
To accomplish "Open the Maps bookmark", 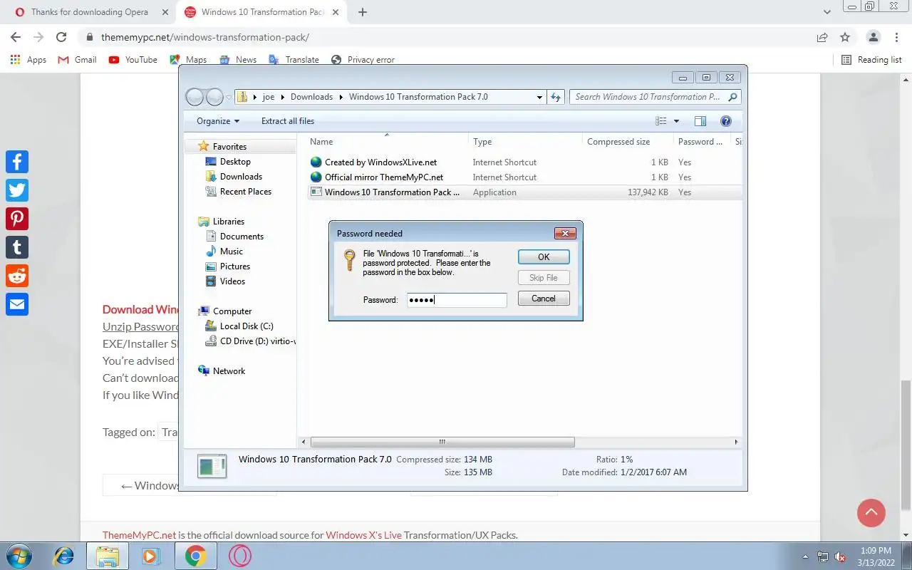I will pyautogui.click(x=189, y=60).
